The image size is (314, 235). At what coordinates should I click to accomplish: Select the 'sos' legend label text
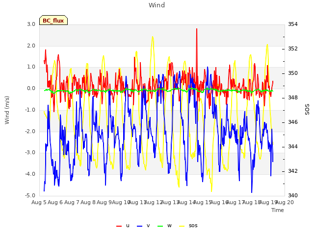(x=193, y=226)
